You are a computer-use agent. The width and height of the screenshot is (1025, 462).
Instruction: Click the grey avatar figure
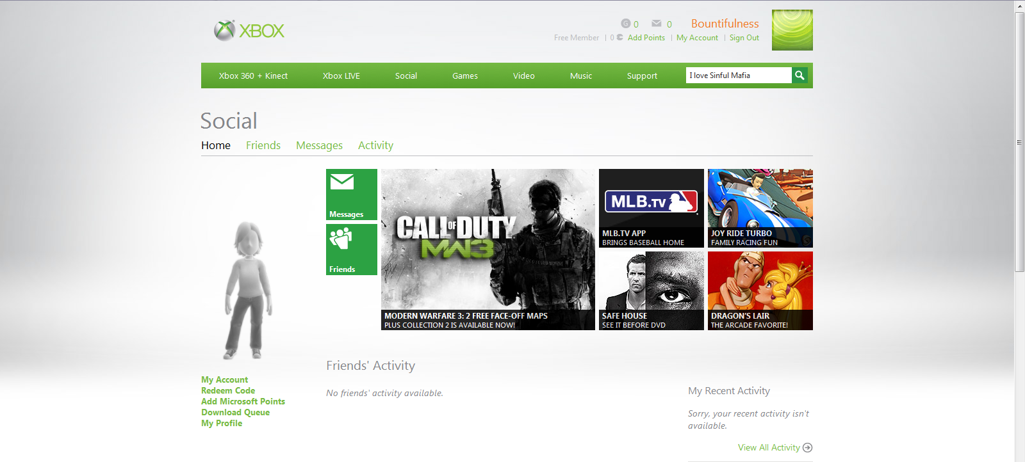[249, 290]
